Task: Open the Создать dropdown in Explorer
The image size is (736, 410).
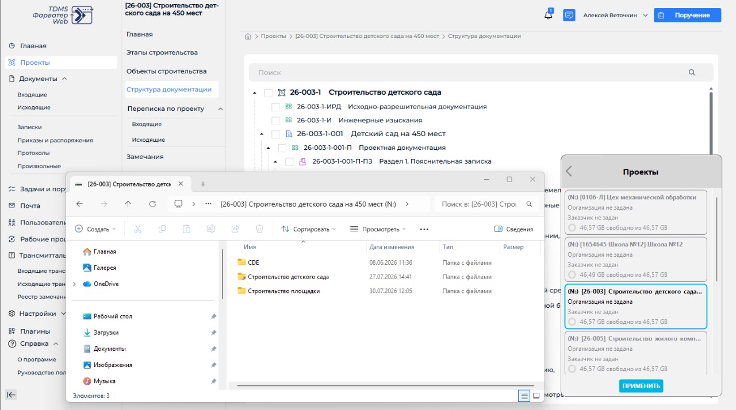Action: point(95,229)
